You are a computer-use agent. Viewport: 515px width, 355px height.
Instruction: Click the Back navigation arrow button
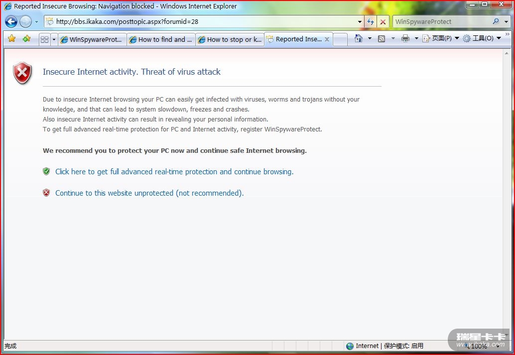tap(11, 22)
